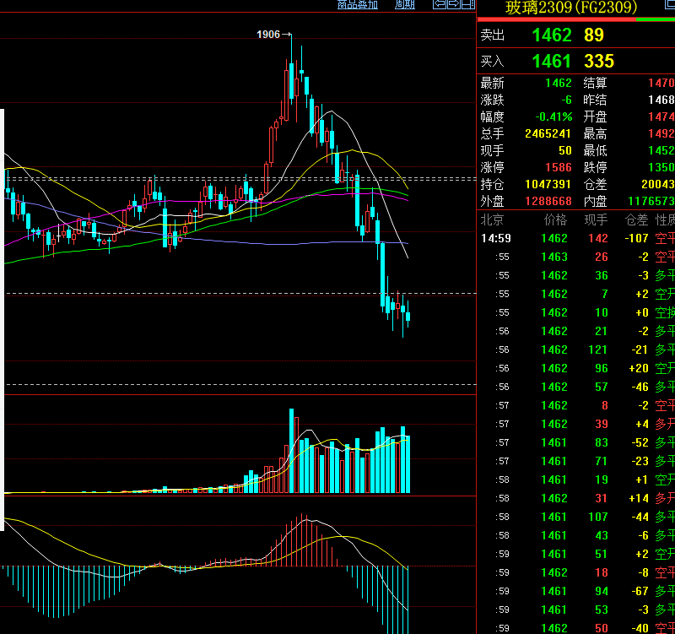
Task: Click the red-green buy/sell ratio bar
Action: point(576,19)
